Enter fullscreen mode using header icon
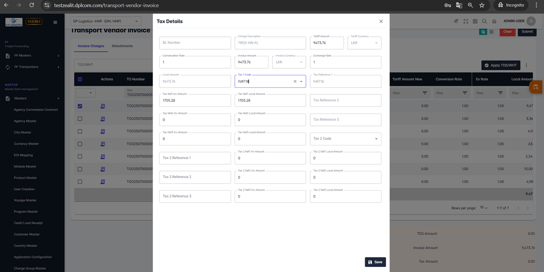The image size is (544, 272). [466, 21]
